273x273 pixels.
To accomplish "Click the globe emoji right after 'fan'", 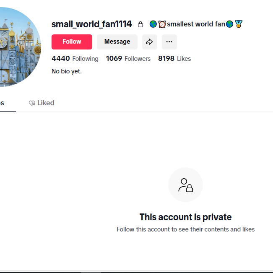I will point(229,24).
